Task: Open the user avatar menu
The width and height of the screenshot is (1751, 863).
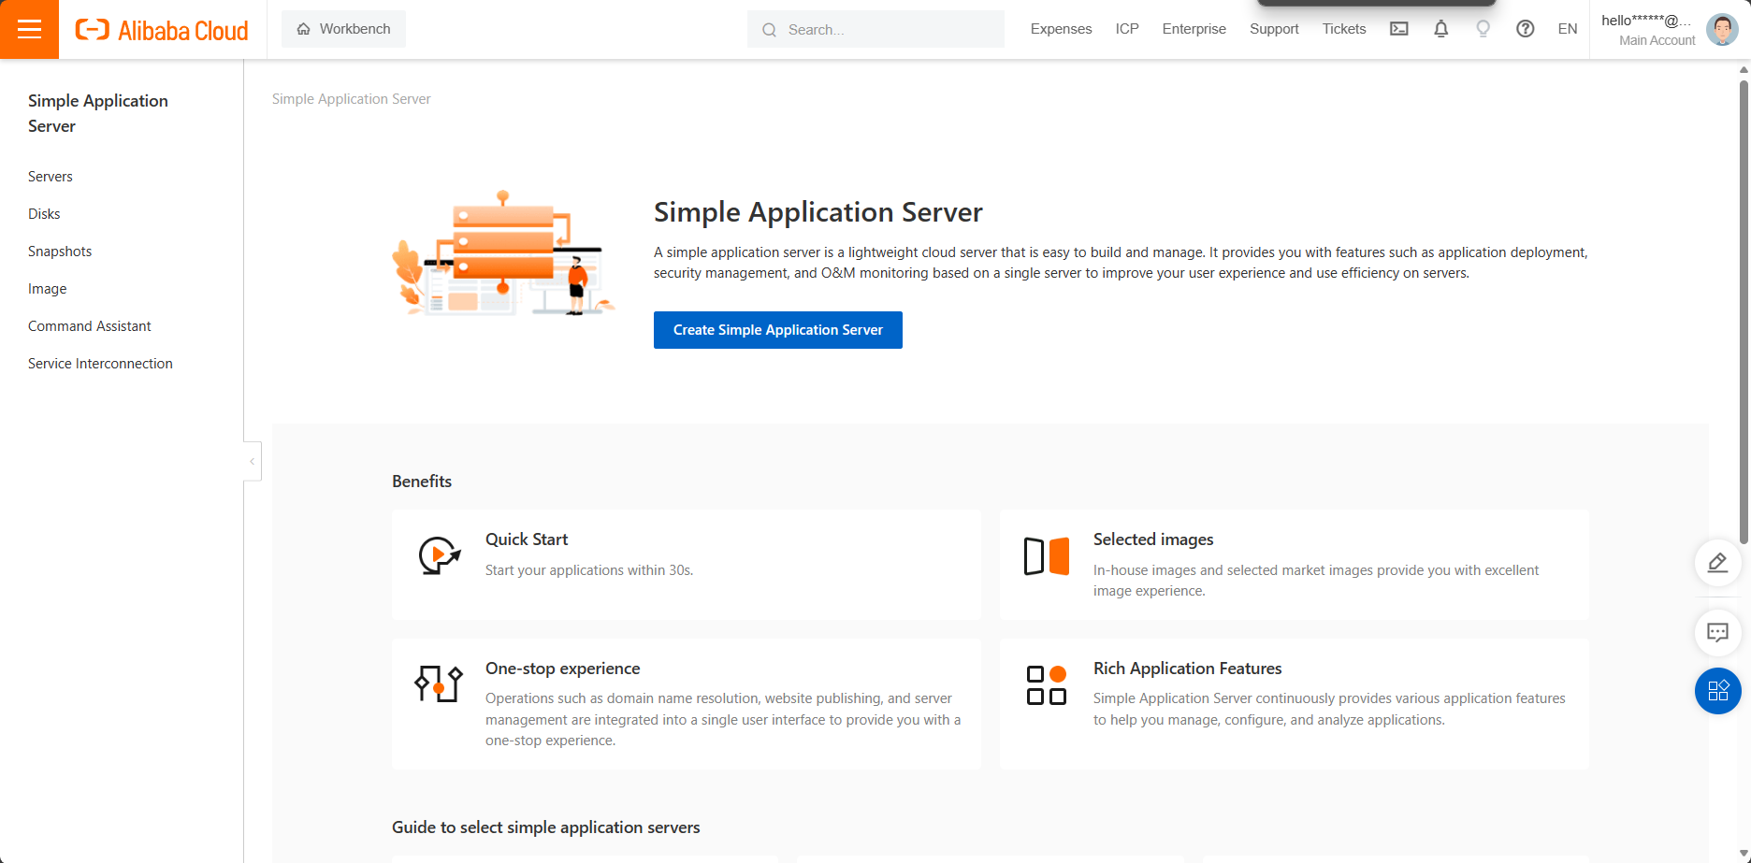Action: click(x=1722, y=29)
